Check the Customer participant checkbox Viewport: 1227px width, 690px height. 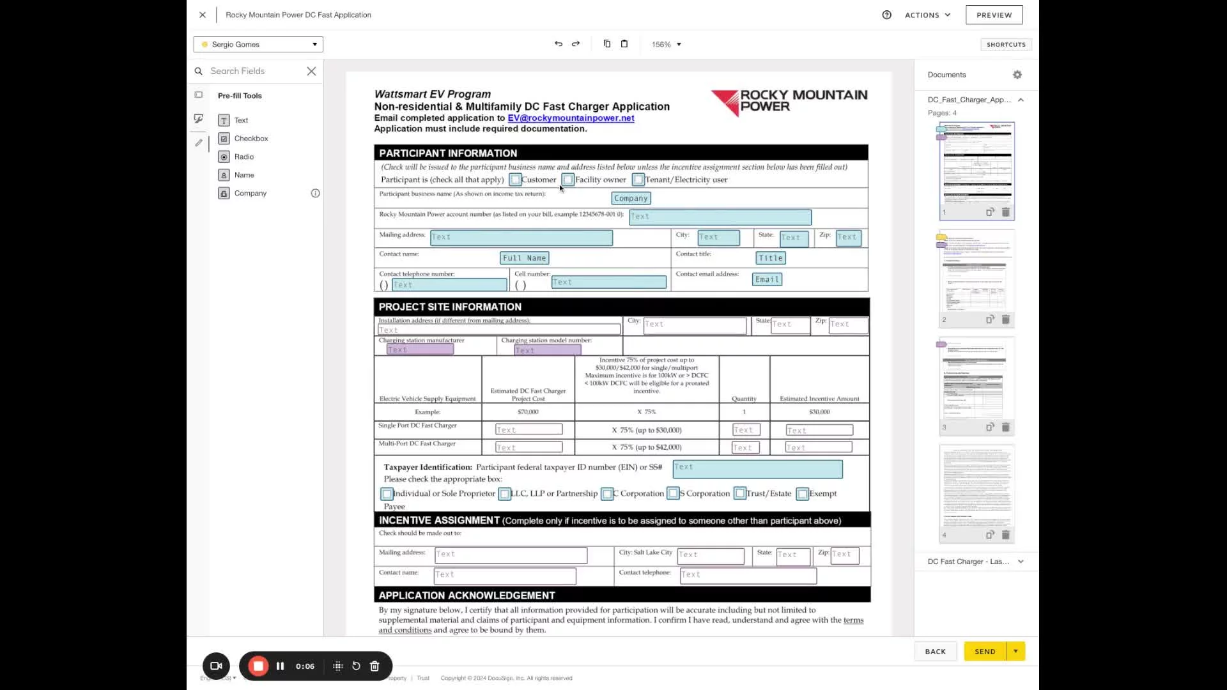(x=515, y=180)
